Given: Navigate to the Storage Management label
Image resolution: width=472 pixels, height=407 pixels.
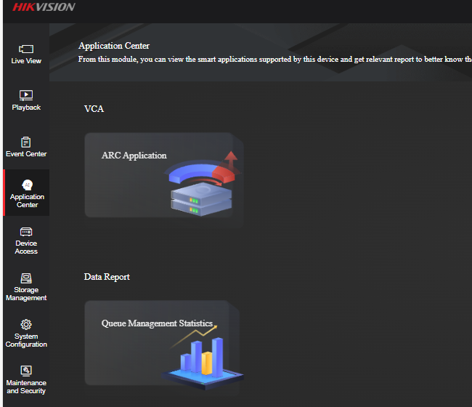Looking at the screenshot, I should (x=26, y=294).
